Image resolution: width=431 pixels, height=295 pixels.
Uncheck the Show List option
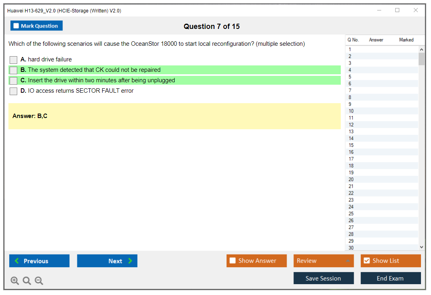coord(366,261)
